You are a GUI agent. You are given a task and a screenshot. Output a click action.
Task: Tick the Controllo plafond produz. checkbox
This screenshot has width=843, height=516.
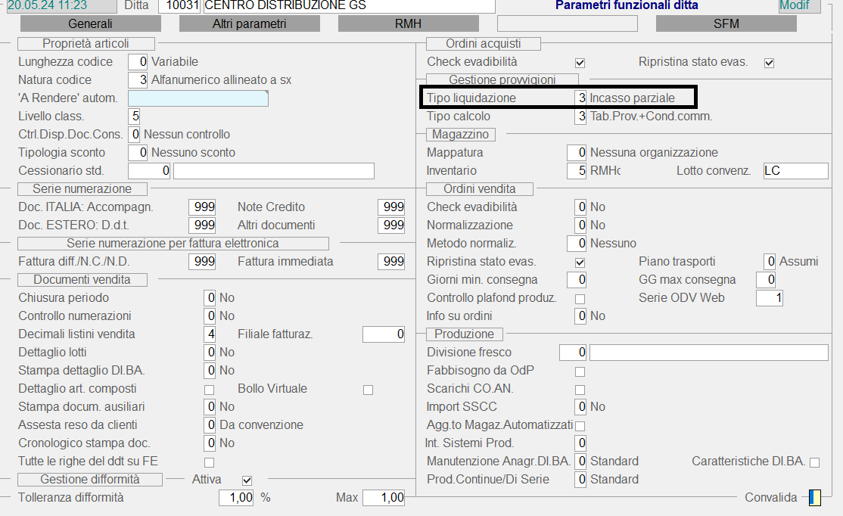pos(580,299)
